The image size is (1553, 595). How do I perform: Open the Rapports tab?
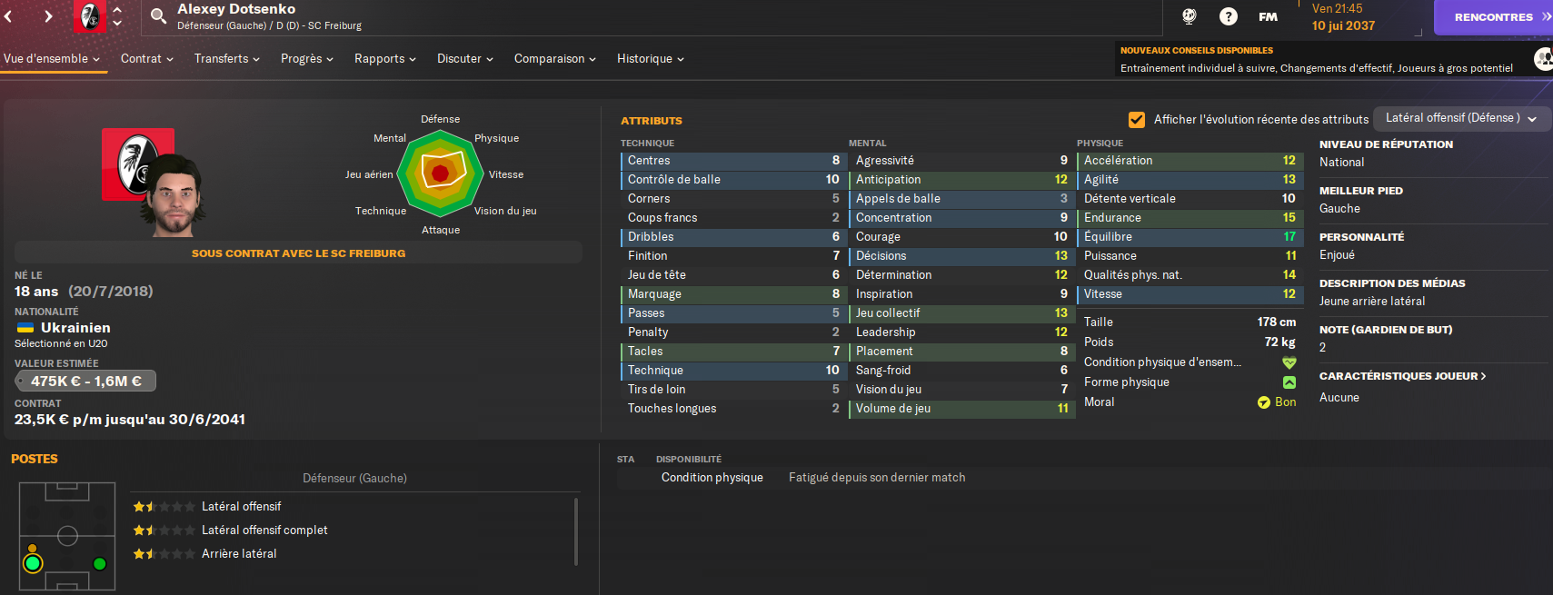(384, 58)
